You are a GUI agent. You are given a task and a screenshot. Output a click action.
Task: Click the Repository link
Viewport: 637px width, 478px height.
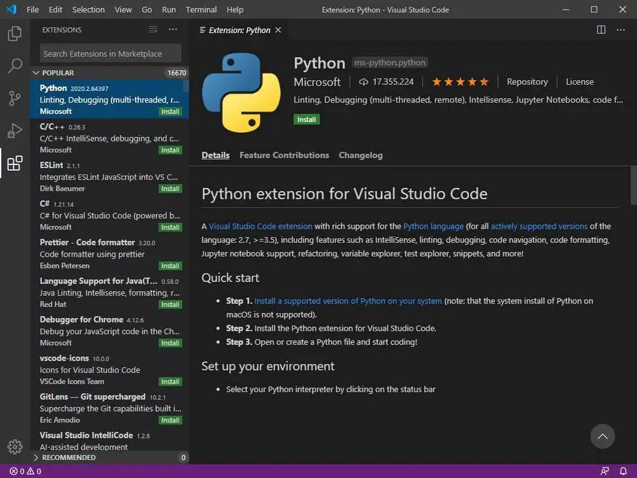coord(527,82)
